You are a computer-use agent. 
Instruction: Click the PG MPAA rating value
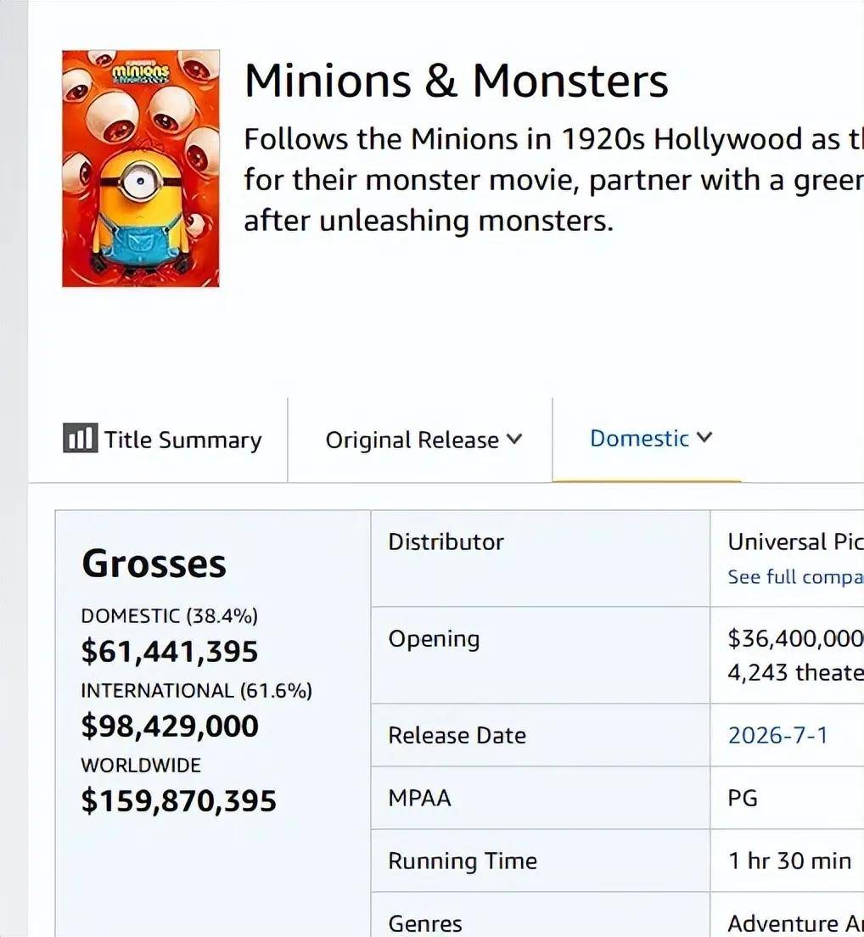(743, 798)
